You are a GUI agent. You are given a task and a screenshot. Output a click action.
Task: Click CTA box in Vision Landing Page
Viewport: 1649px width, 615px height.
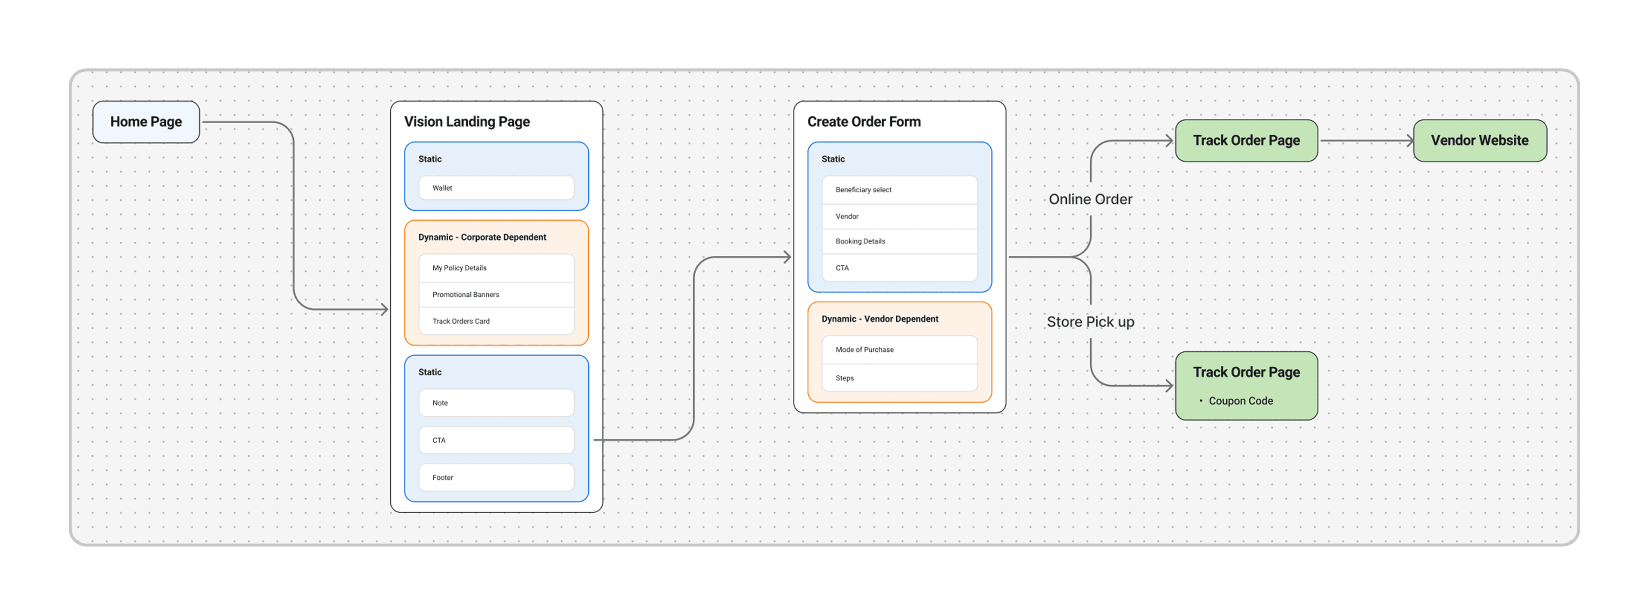click(496, 440)
